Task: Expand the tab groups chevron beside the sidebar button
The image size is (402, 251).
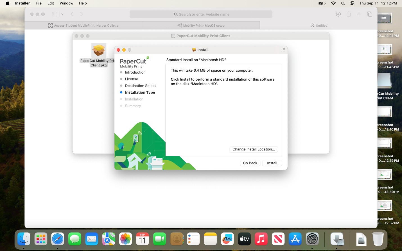Action: coord(62,14)
